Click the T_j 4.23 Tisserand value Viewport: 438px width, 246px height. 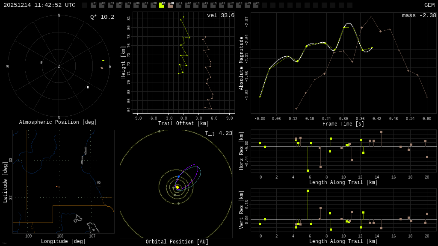coord(218,133)
